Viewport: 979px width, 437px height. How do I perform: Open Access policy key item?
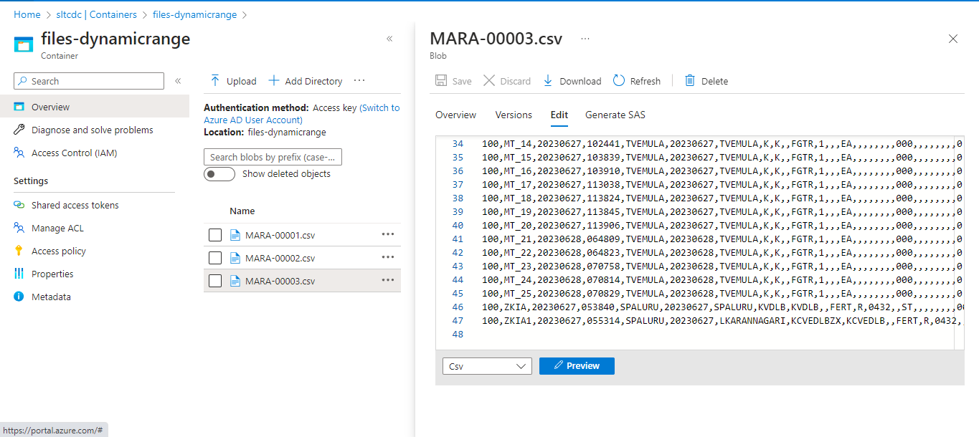click(x=58, y=251)
